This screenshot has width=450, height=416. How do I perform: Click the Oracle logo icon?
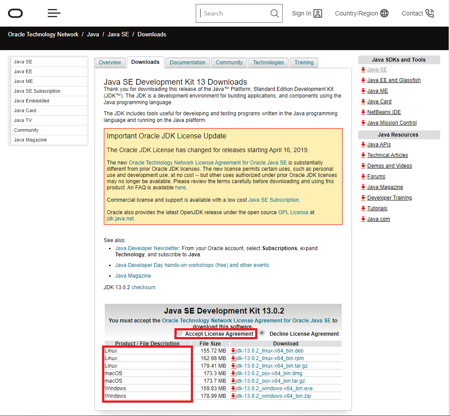(15, 13)
